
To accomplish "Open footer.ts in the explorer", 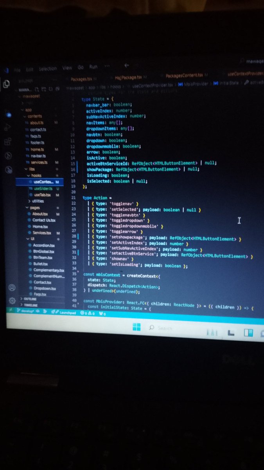I will coord(36,143).
